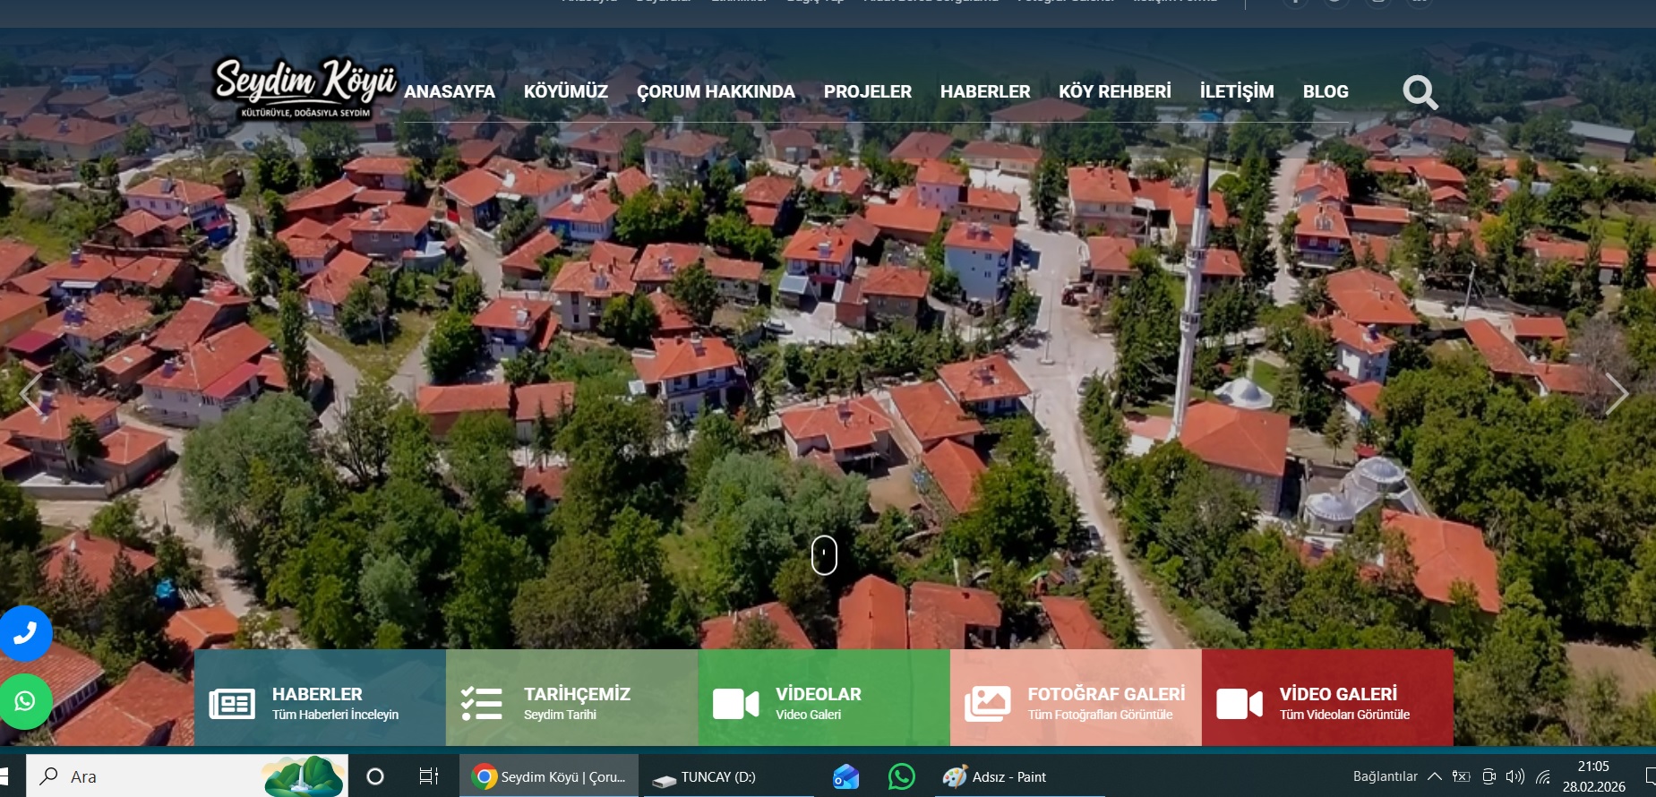Open the green WhatsApp chat bubble
Image resolution: width=1656 pixels, height=797 pixels.
25,701
